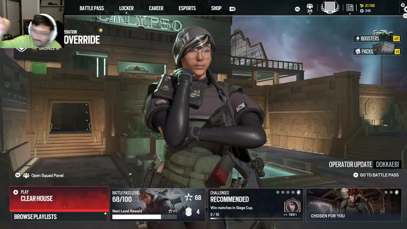Viewport: 407px width, 229px height.
Task: Click "Win matches in Siege Cup." text
Action: (232, 208)
